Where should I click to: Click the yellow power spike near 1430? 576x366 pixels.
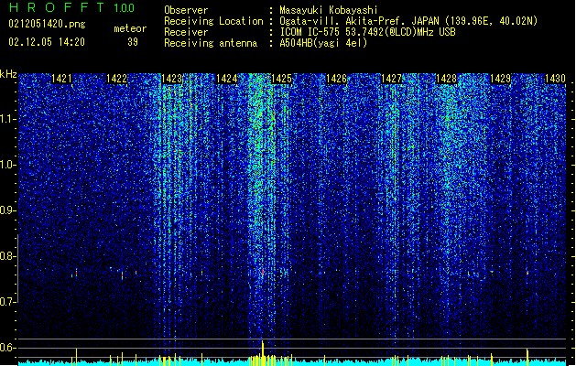[x=527, y=357]
